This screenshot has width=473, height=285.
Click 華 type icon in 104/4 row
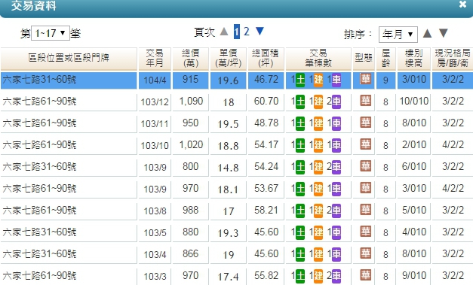[x=365, y=79]
